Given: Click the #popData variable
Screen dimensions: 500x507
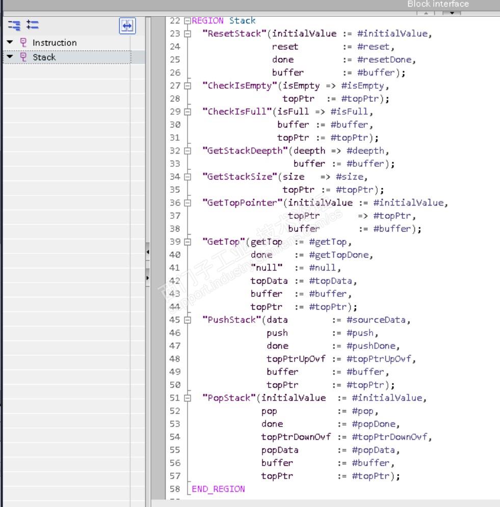Looking at the screenshot, I should coord(373,450).
